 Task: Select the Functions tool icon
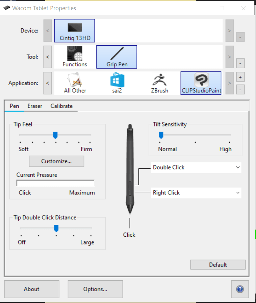(75, 57)
